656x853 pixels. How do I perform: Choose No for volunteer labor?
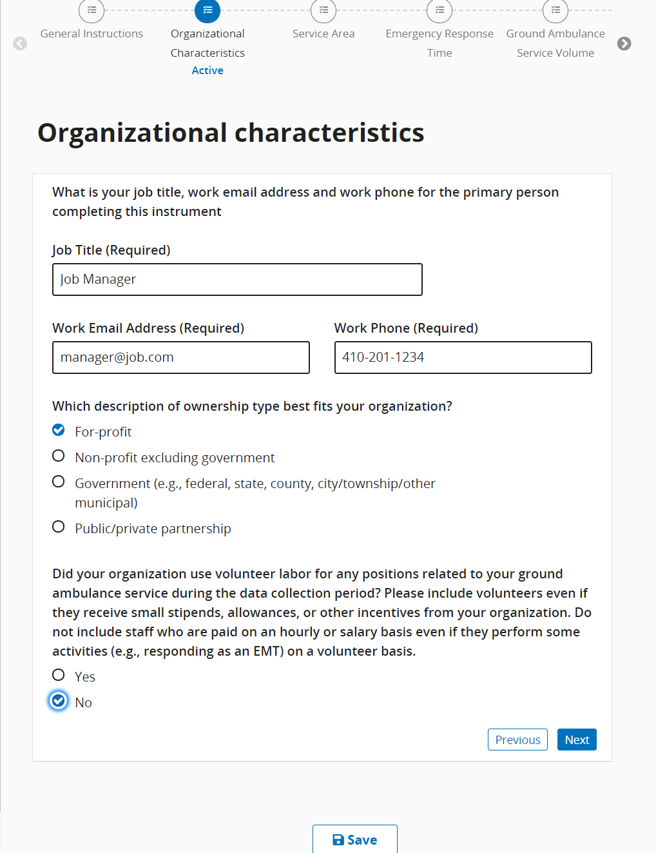click(59, 701)
